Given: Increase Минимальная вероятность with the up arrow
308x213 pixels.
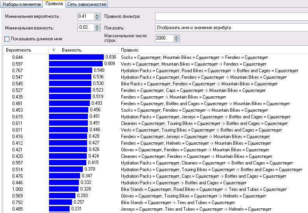Looking at the screenshot, I should click(x=97, y=15).
